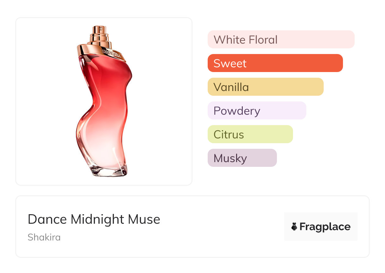Open the Dance Midnight Muse title
This screenshot has height=273, width=385.
point(94,219)
